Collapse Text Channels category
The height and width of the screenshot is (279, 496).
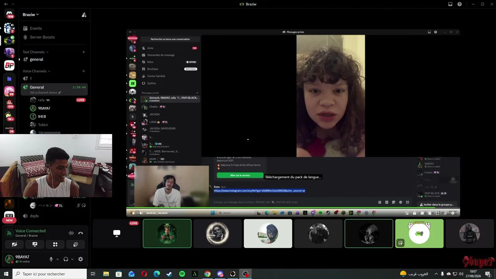[35, 52]
